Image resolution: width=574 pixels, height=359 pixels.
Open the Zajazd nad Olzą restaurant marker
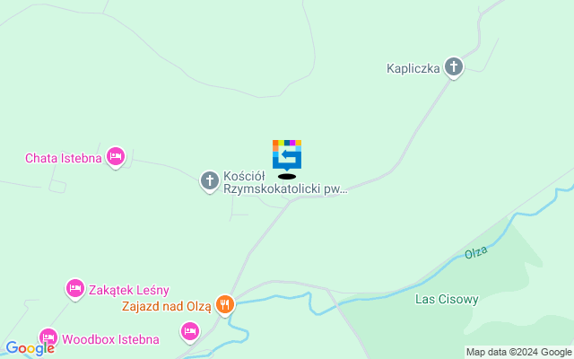click(225, 305)
